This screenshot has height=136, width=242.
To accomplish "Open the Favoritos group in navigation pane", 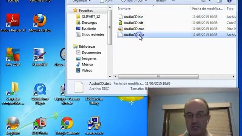I will click(x=86, y=11).
